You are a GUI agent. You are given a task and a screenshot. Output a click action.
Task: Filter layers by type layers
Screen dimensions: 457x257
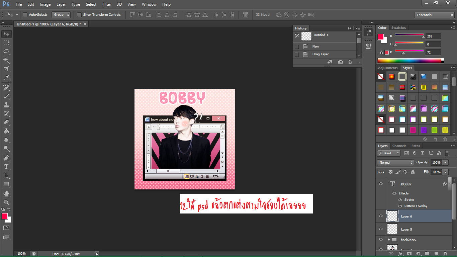coord(423,153)
